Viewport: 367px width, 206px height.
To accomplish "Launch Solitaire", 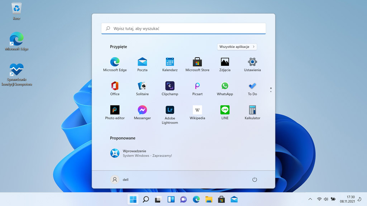I will 142,86.
